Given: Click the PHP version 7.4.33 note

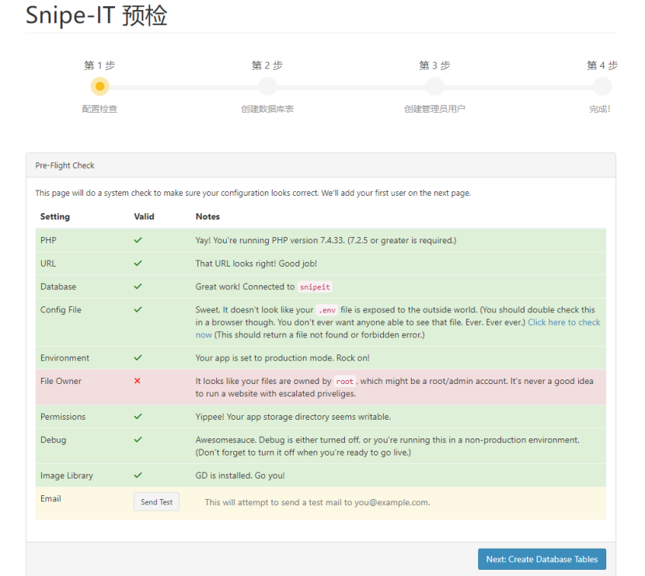Looking at the screenshot, I should 326,240.
